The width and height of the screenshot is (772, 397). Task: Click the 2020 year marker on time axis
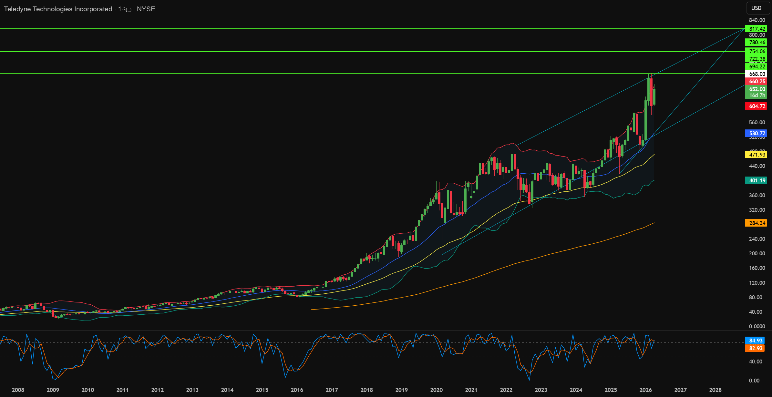(x=437, y=390)
